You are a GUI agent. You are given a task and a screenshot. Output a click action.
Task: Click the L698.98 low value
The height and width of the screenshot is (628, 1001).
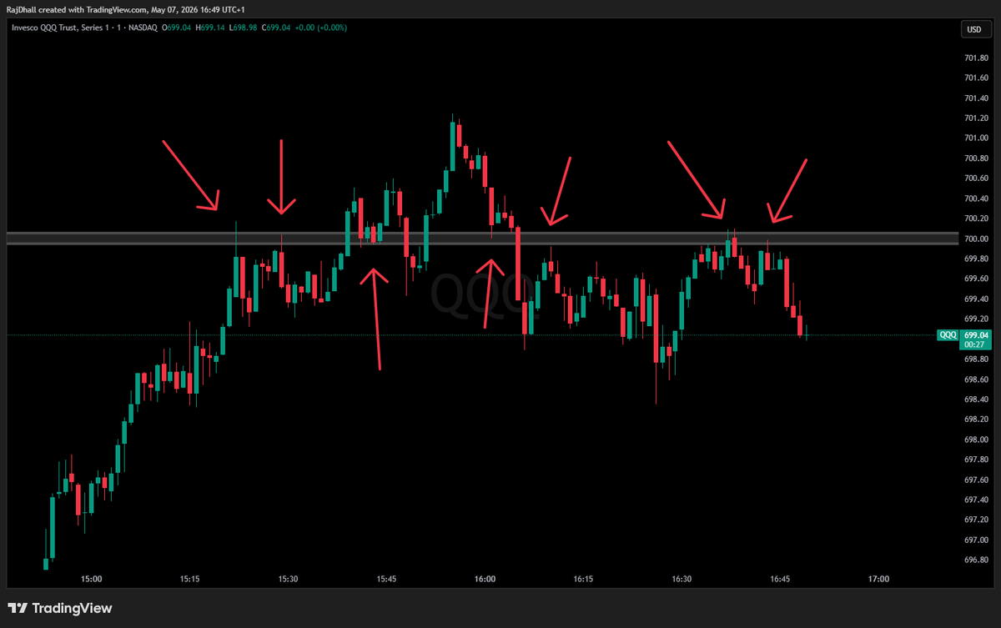click(242, 29)
